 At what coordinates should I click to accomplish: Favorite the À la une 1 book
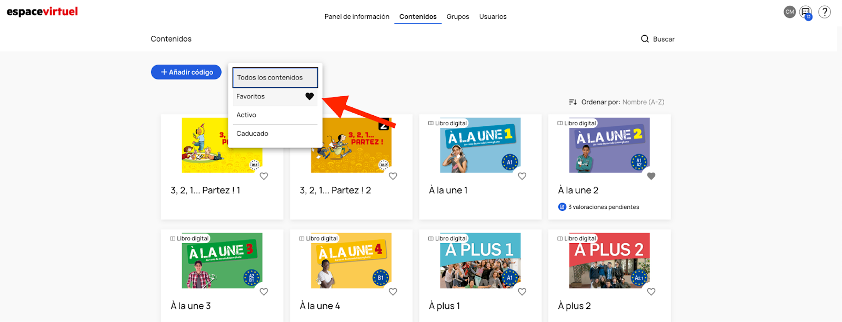[522, 176]
